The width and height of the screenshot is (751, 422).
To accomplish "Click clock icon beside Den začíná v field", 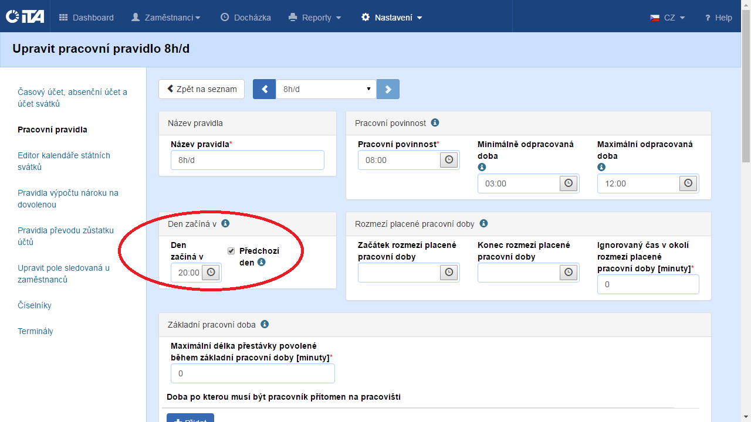I will [x=211, y=272].
